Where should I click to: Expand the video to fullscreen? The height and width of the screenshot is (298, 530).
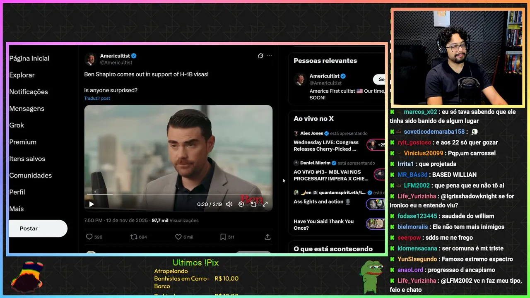[x=265, y=204]
